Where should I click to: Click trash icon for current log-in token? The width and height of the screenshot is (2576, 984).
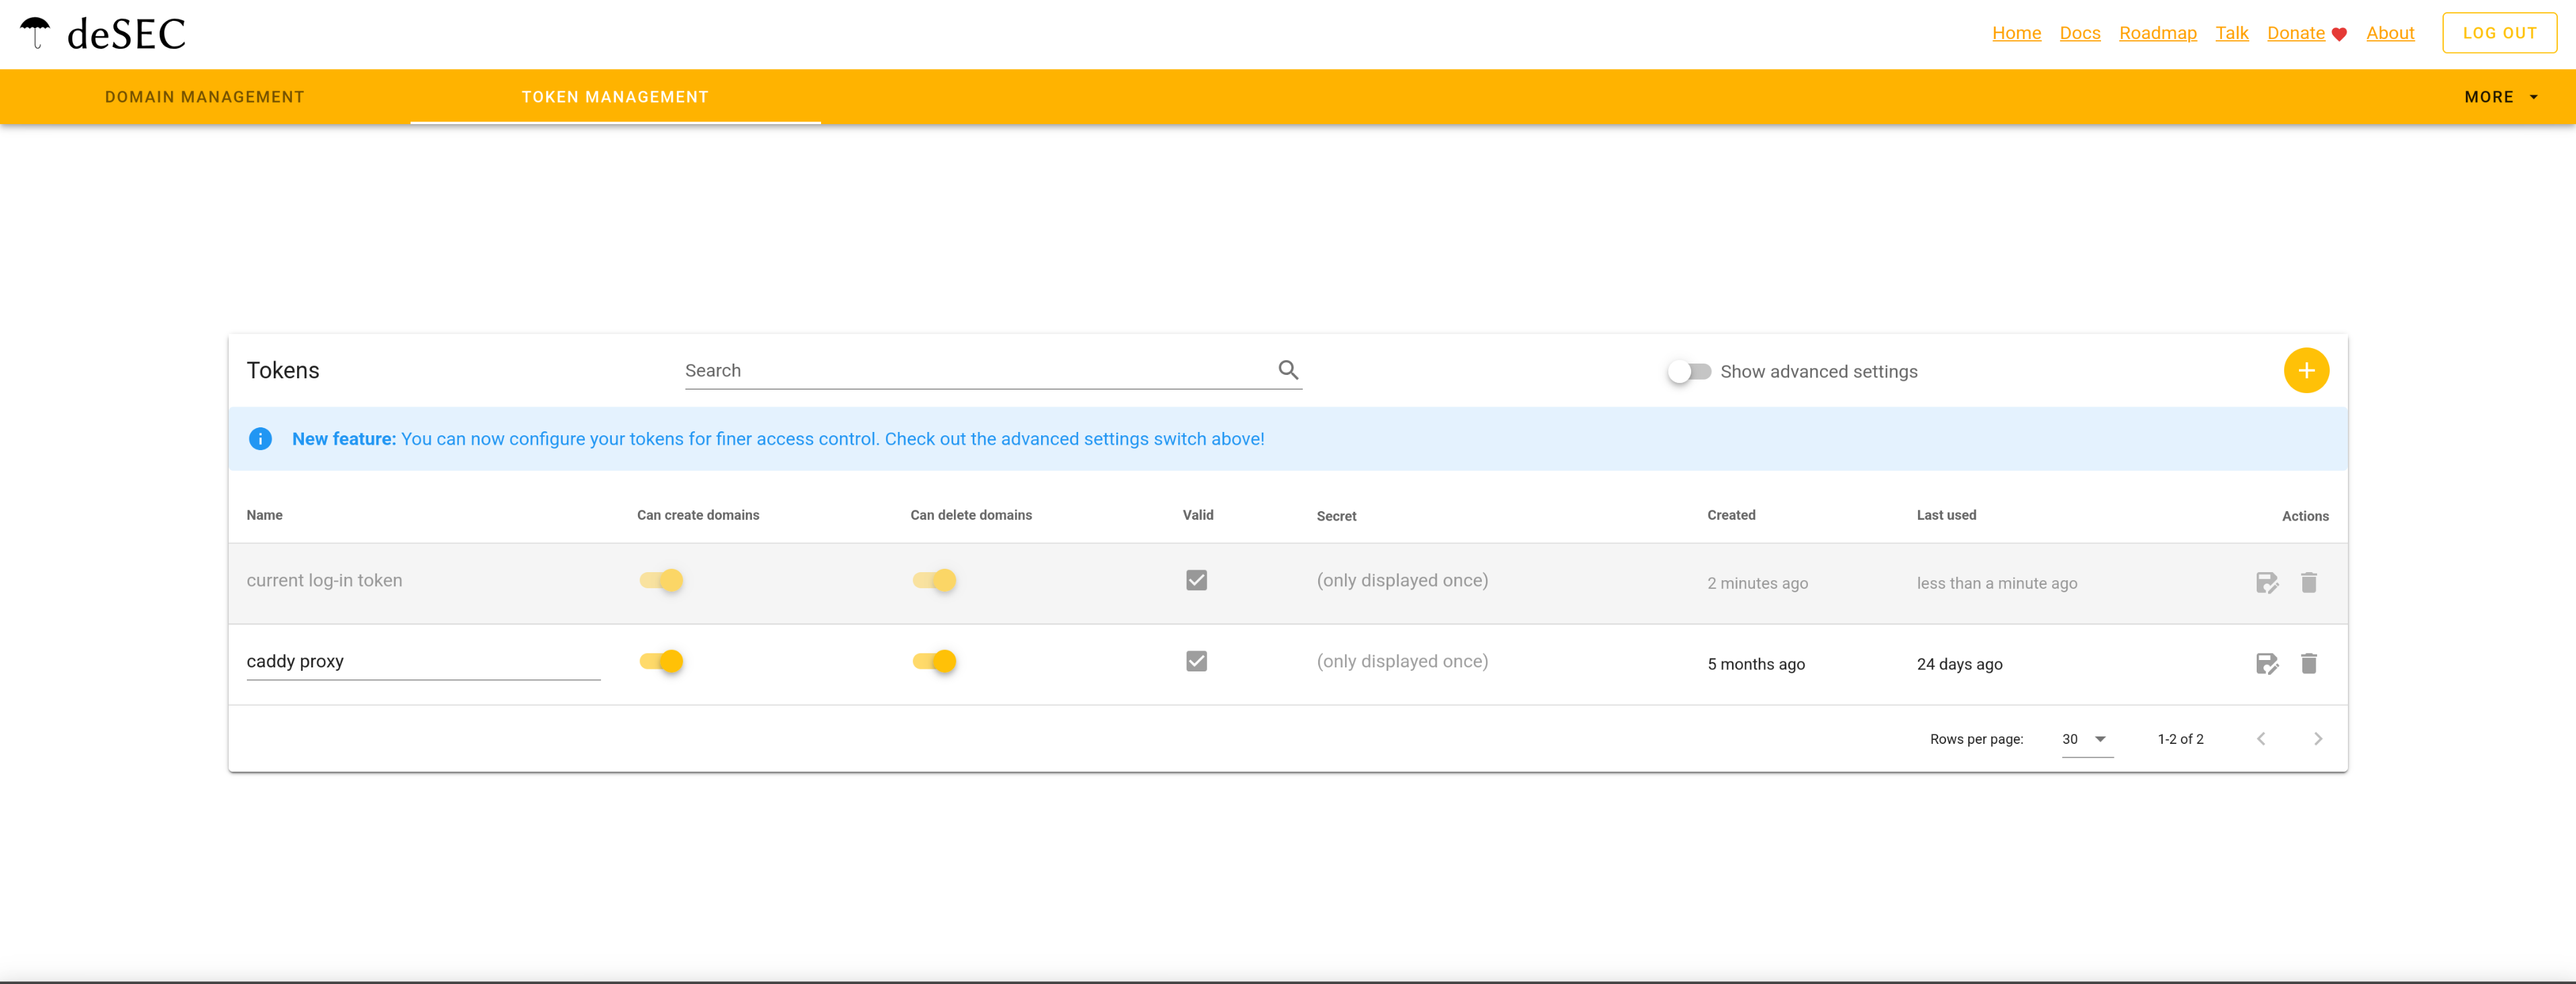tap(2308, 582)
